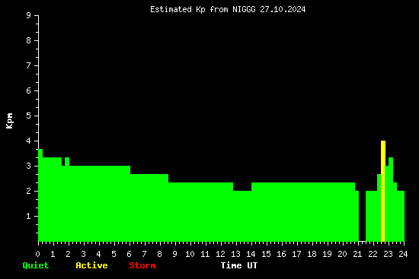The image size is (419, 279).
Task: Click the x-axis tick label 18
Action: [x=312, y=254]
